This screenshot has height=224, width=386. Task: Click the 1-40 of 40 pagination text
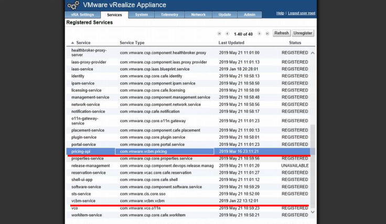tap(243, 34)
